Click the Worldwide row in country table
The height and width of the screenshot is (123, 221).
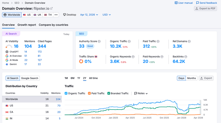32,99
